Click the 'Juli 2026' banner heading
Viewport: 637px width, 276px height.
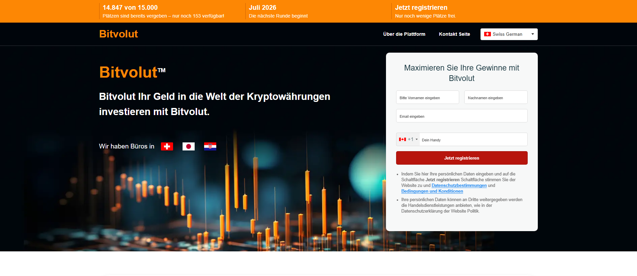(262, 7)
